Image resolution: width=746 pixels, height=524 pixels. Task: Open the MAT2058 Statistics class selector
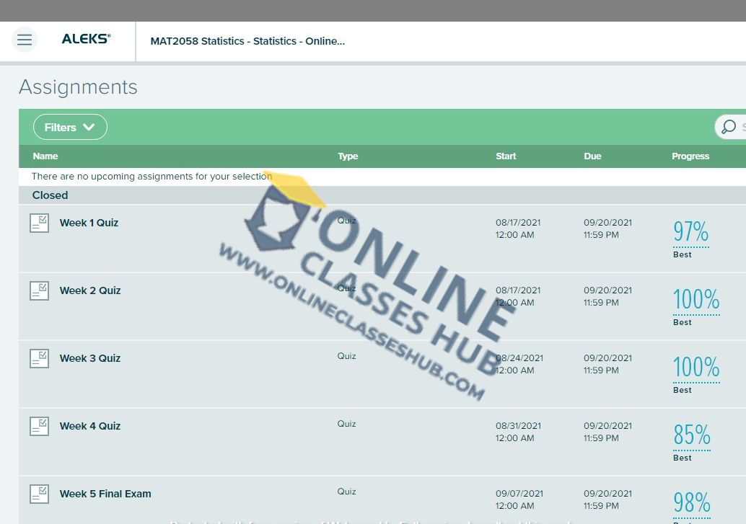click(x=247, y=41)
